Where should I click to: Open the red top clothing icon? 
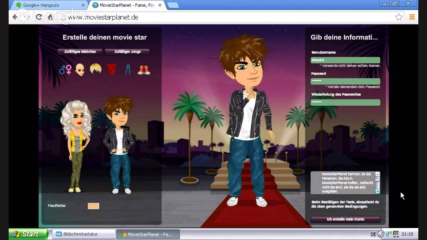tap(112, 69)
